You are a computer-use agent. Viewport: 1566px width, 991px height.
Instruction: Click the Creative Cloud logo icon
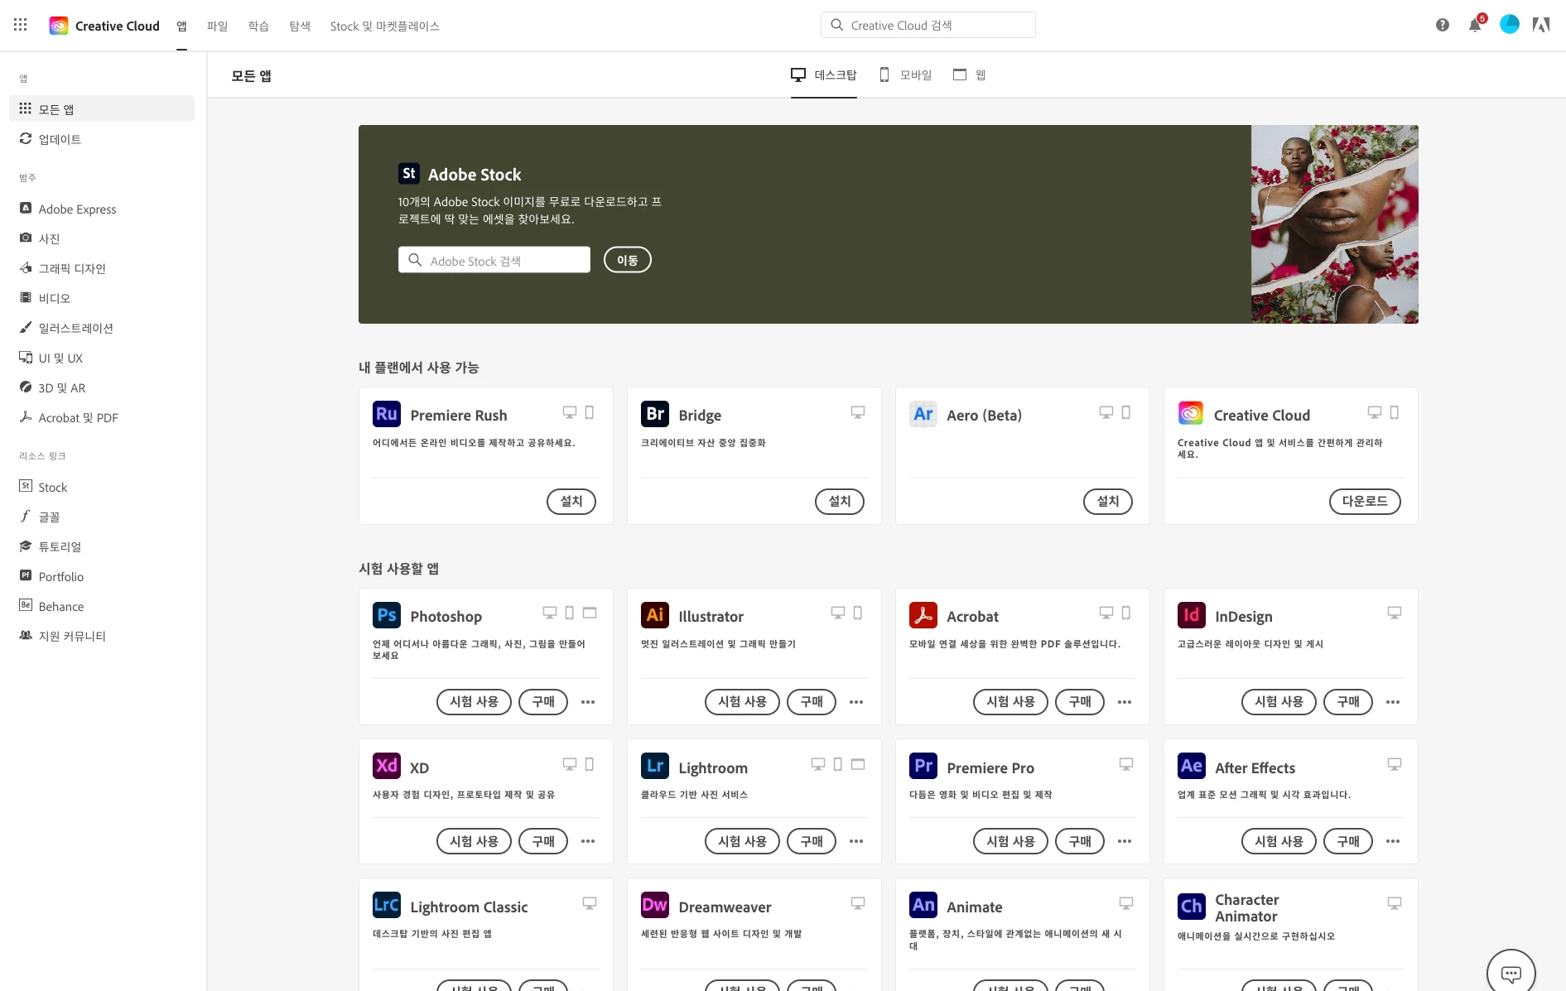pyautogui.click(x=59, y=26)
